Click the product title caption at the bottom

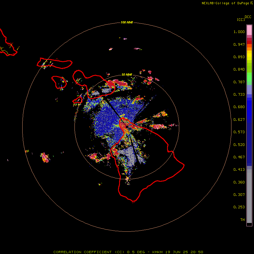128,252
